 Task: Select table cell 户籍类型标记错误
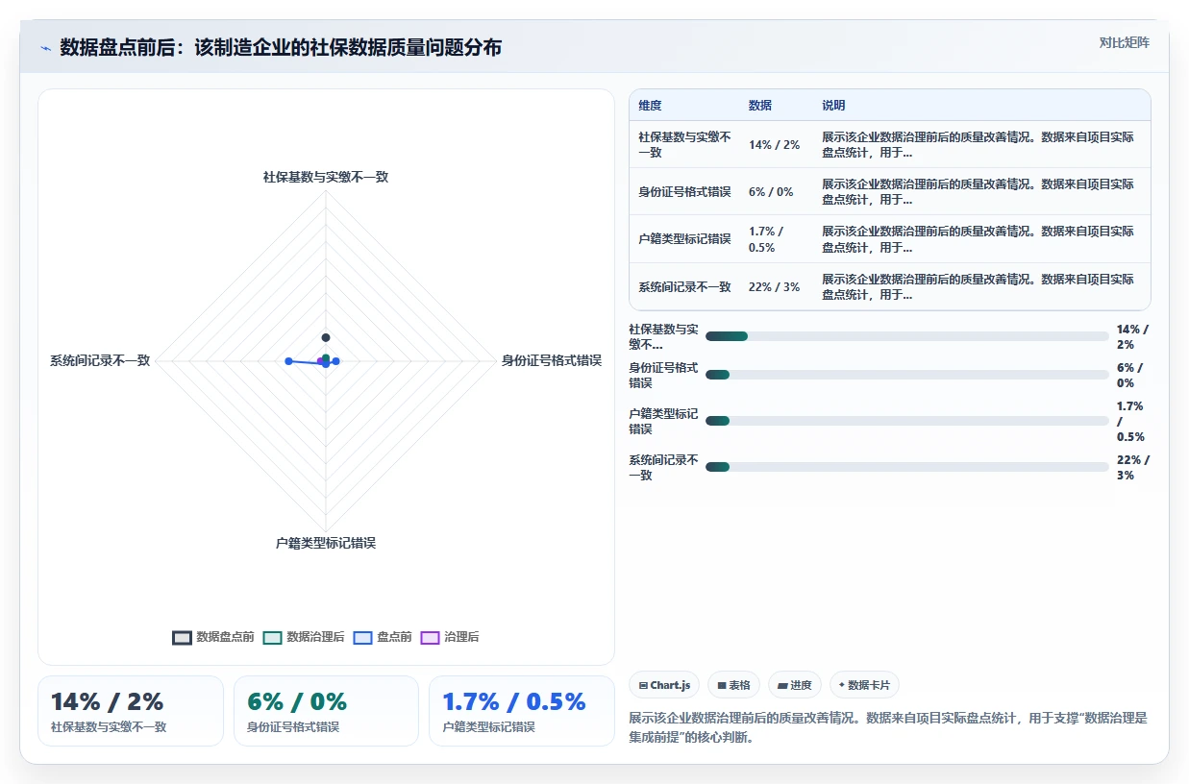(684, 238)
